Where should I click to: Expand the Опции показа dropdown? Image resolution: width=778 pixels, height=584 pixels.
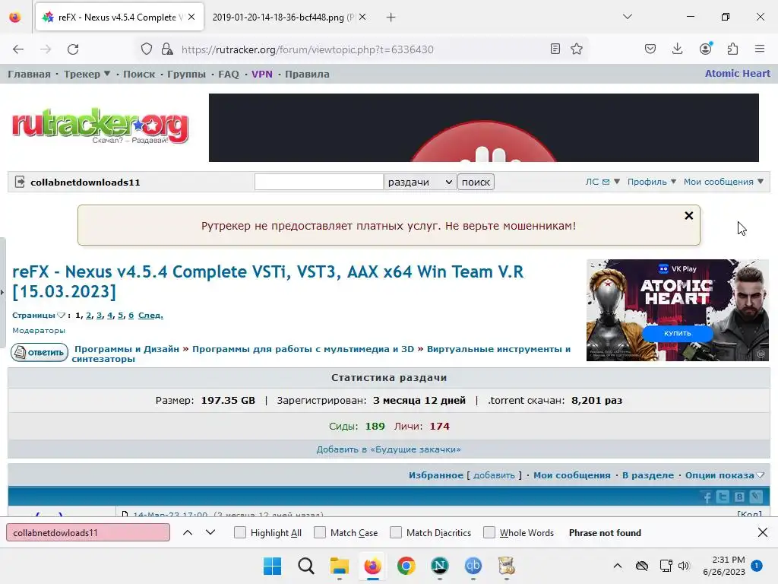pyautogui.click(x=724, y=475)
